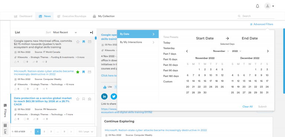Open the 100 / page dropdown

[86, 131]
